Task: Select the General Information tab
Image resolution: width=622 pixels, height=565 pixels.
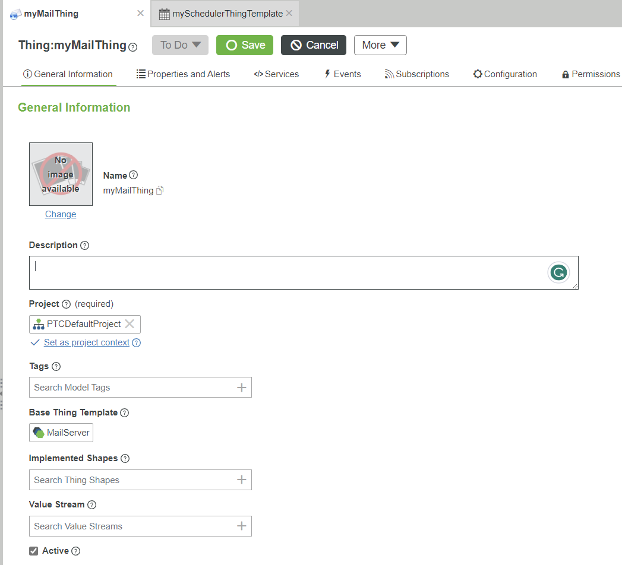Action: 68,74
